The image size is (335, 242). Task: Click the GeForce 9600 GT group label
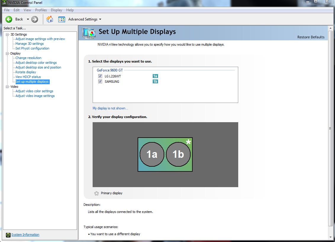pyautogui.click(x=110, y=70)
